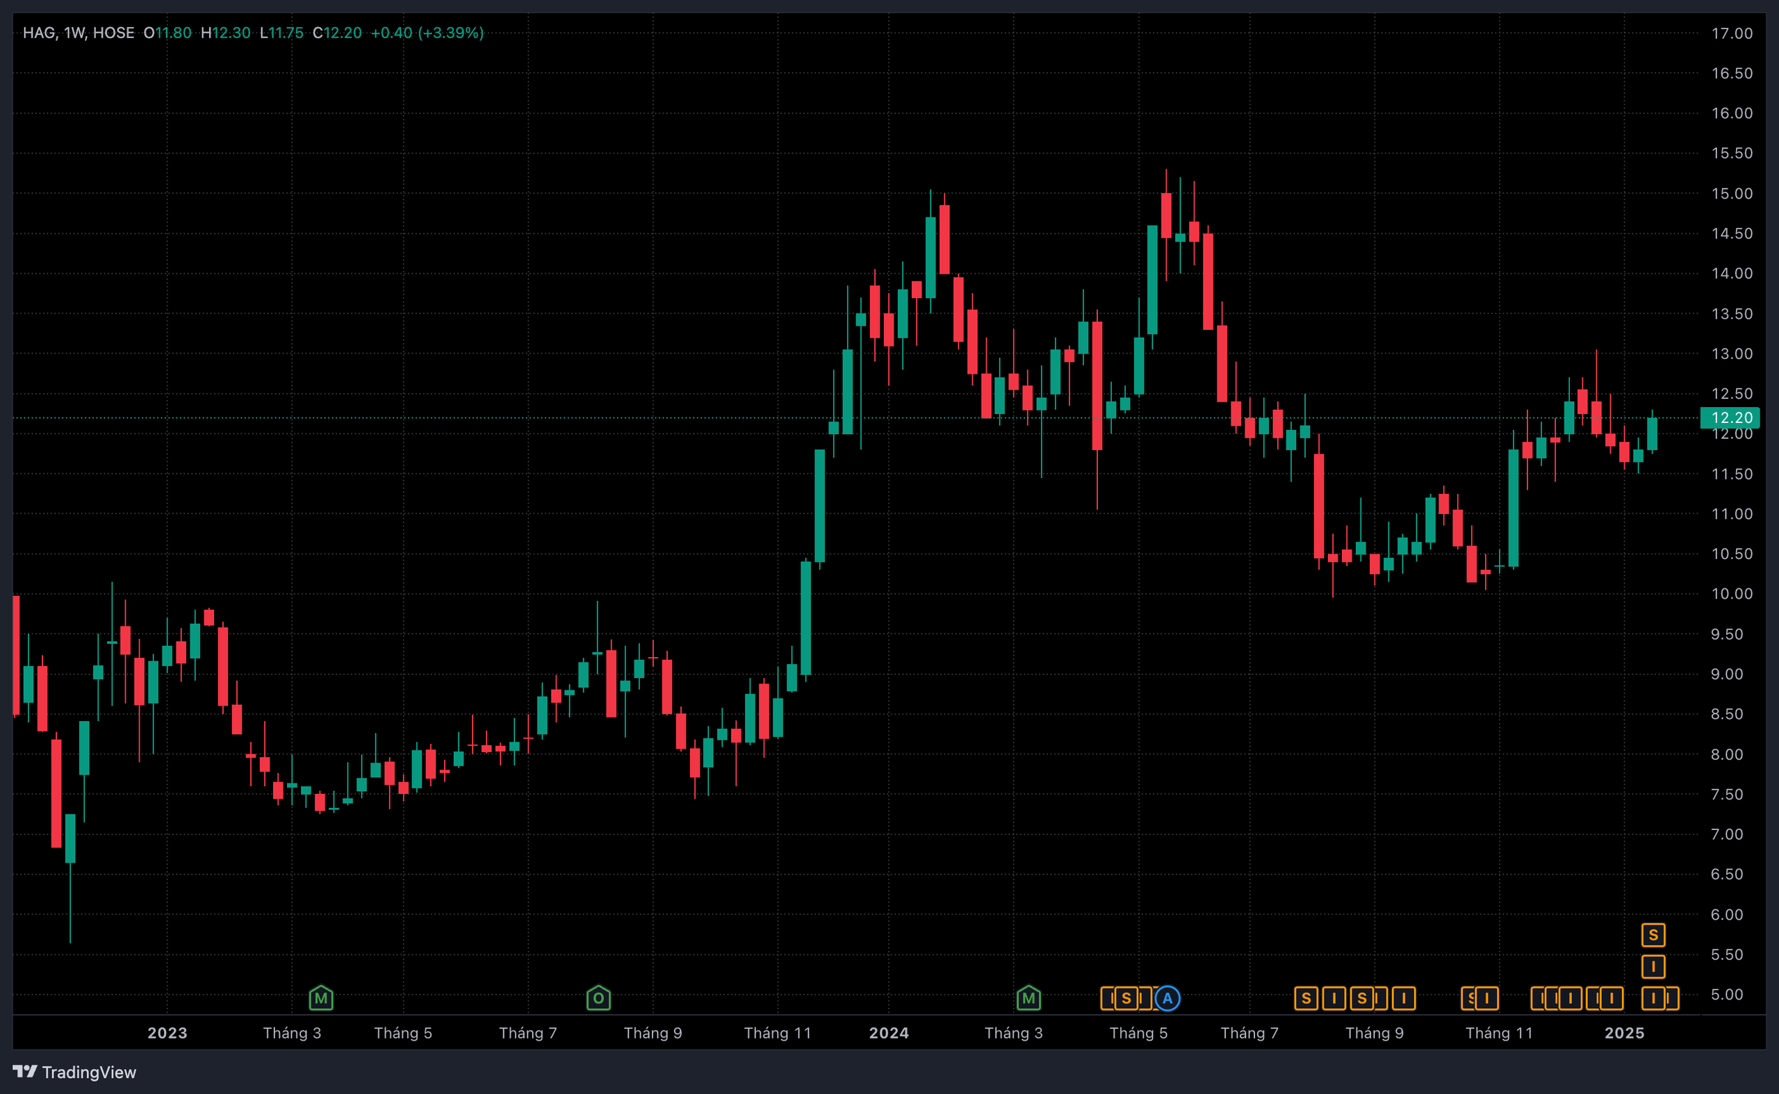Open the green M marker before Tháng 3 2023
The image size is (1779, 1094).
(x=320, y=999)
